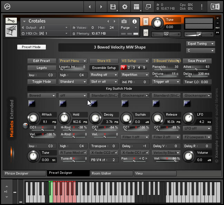Screen dimensions: 224x205
Task: Switch to View tab
Action: point(155,173)
